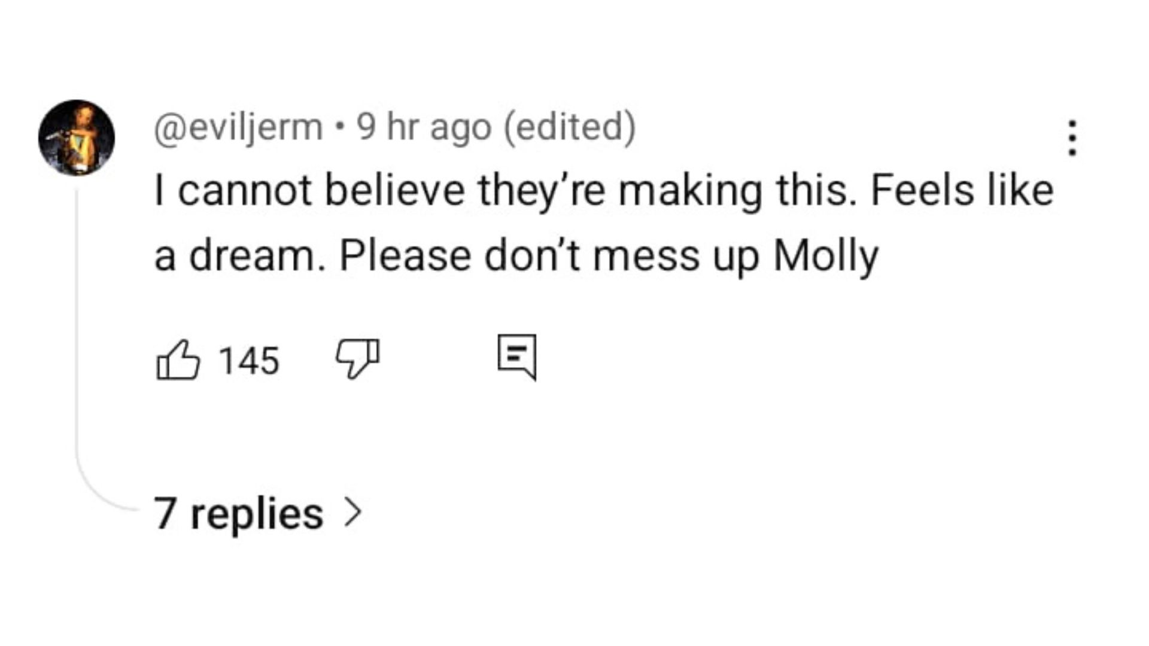
Task: Click the words "a dream" in the comment
Action: (x=235, y=256)
